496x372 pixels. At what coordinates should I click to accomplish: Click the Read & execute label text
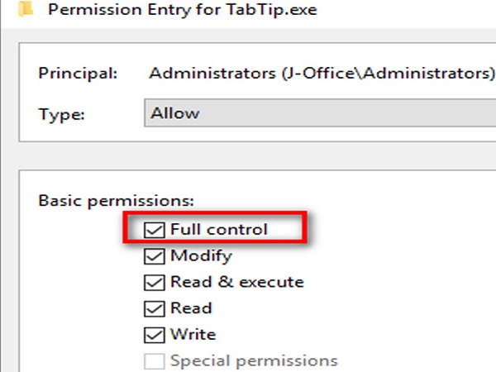coord(237,282)
